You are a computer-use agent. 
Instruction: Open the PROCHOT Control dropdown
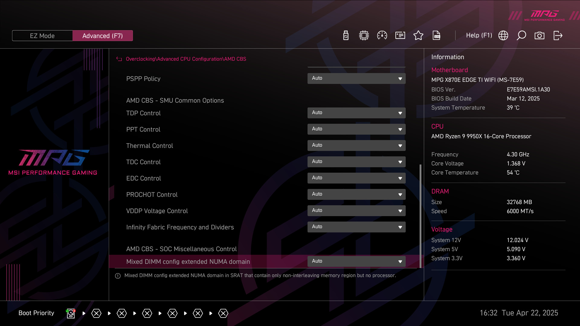tap(356, 194)
